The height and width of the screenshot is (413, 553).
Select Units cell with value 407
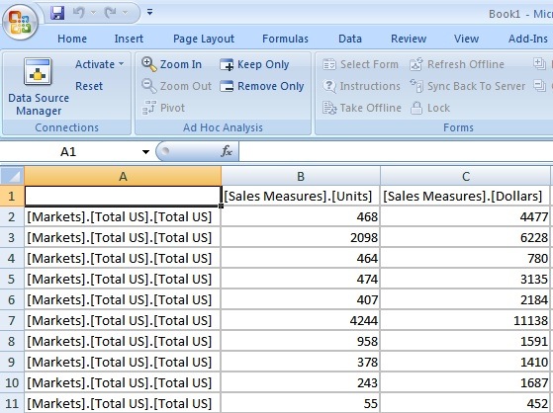[x=301, y=300]
